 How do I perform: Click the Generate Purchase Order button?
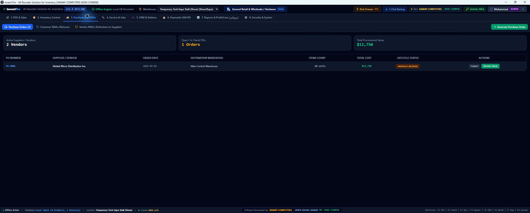509,27
